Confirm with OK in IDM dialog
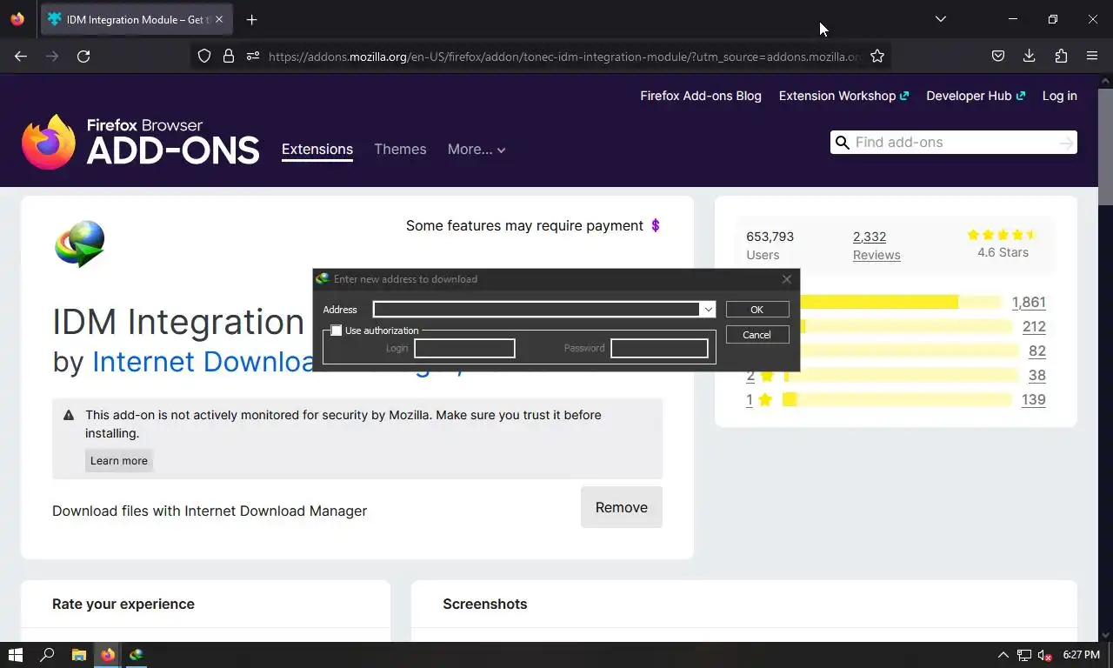The image size is (1113, 668). pyautogui.click(x=756, y=310)
